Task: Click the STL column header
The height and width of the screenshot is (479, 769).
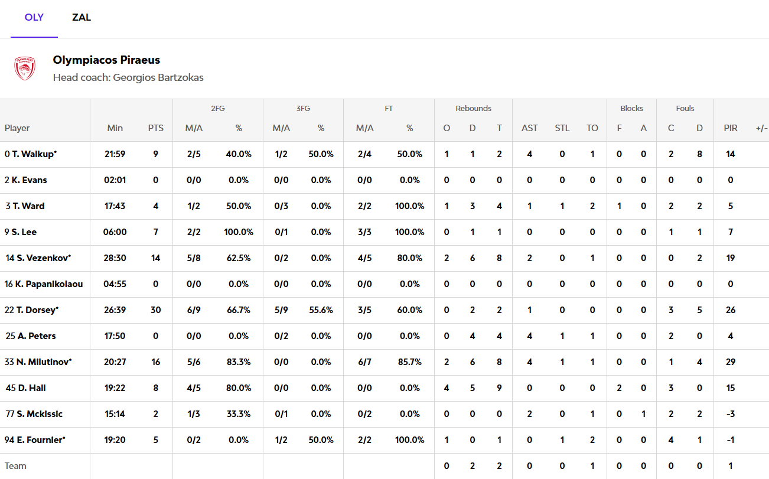Action: [x=562, y=128]
